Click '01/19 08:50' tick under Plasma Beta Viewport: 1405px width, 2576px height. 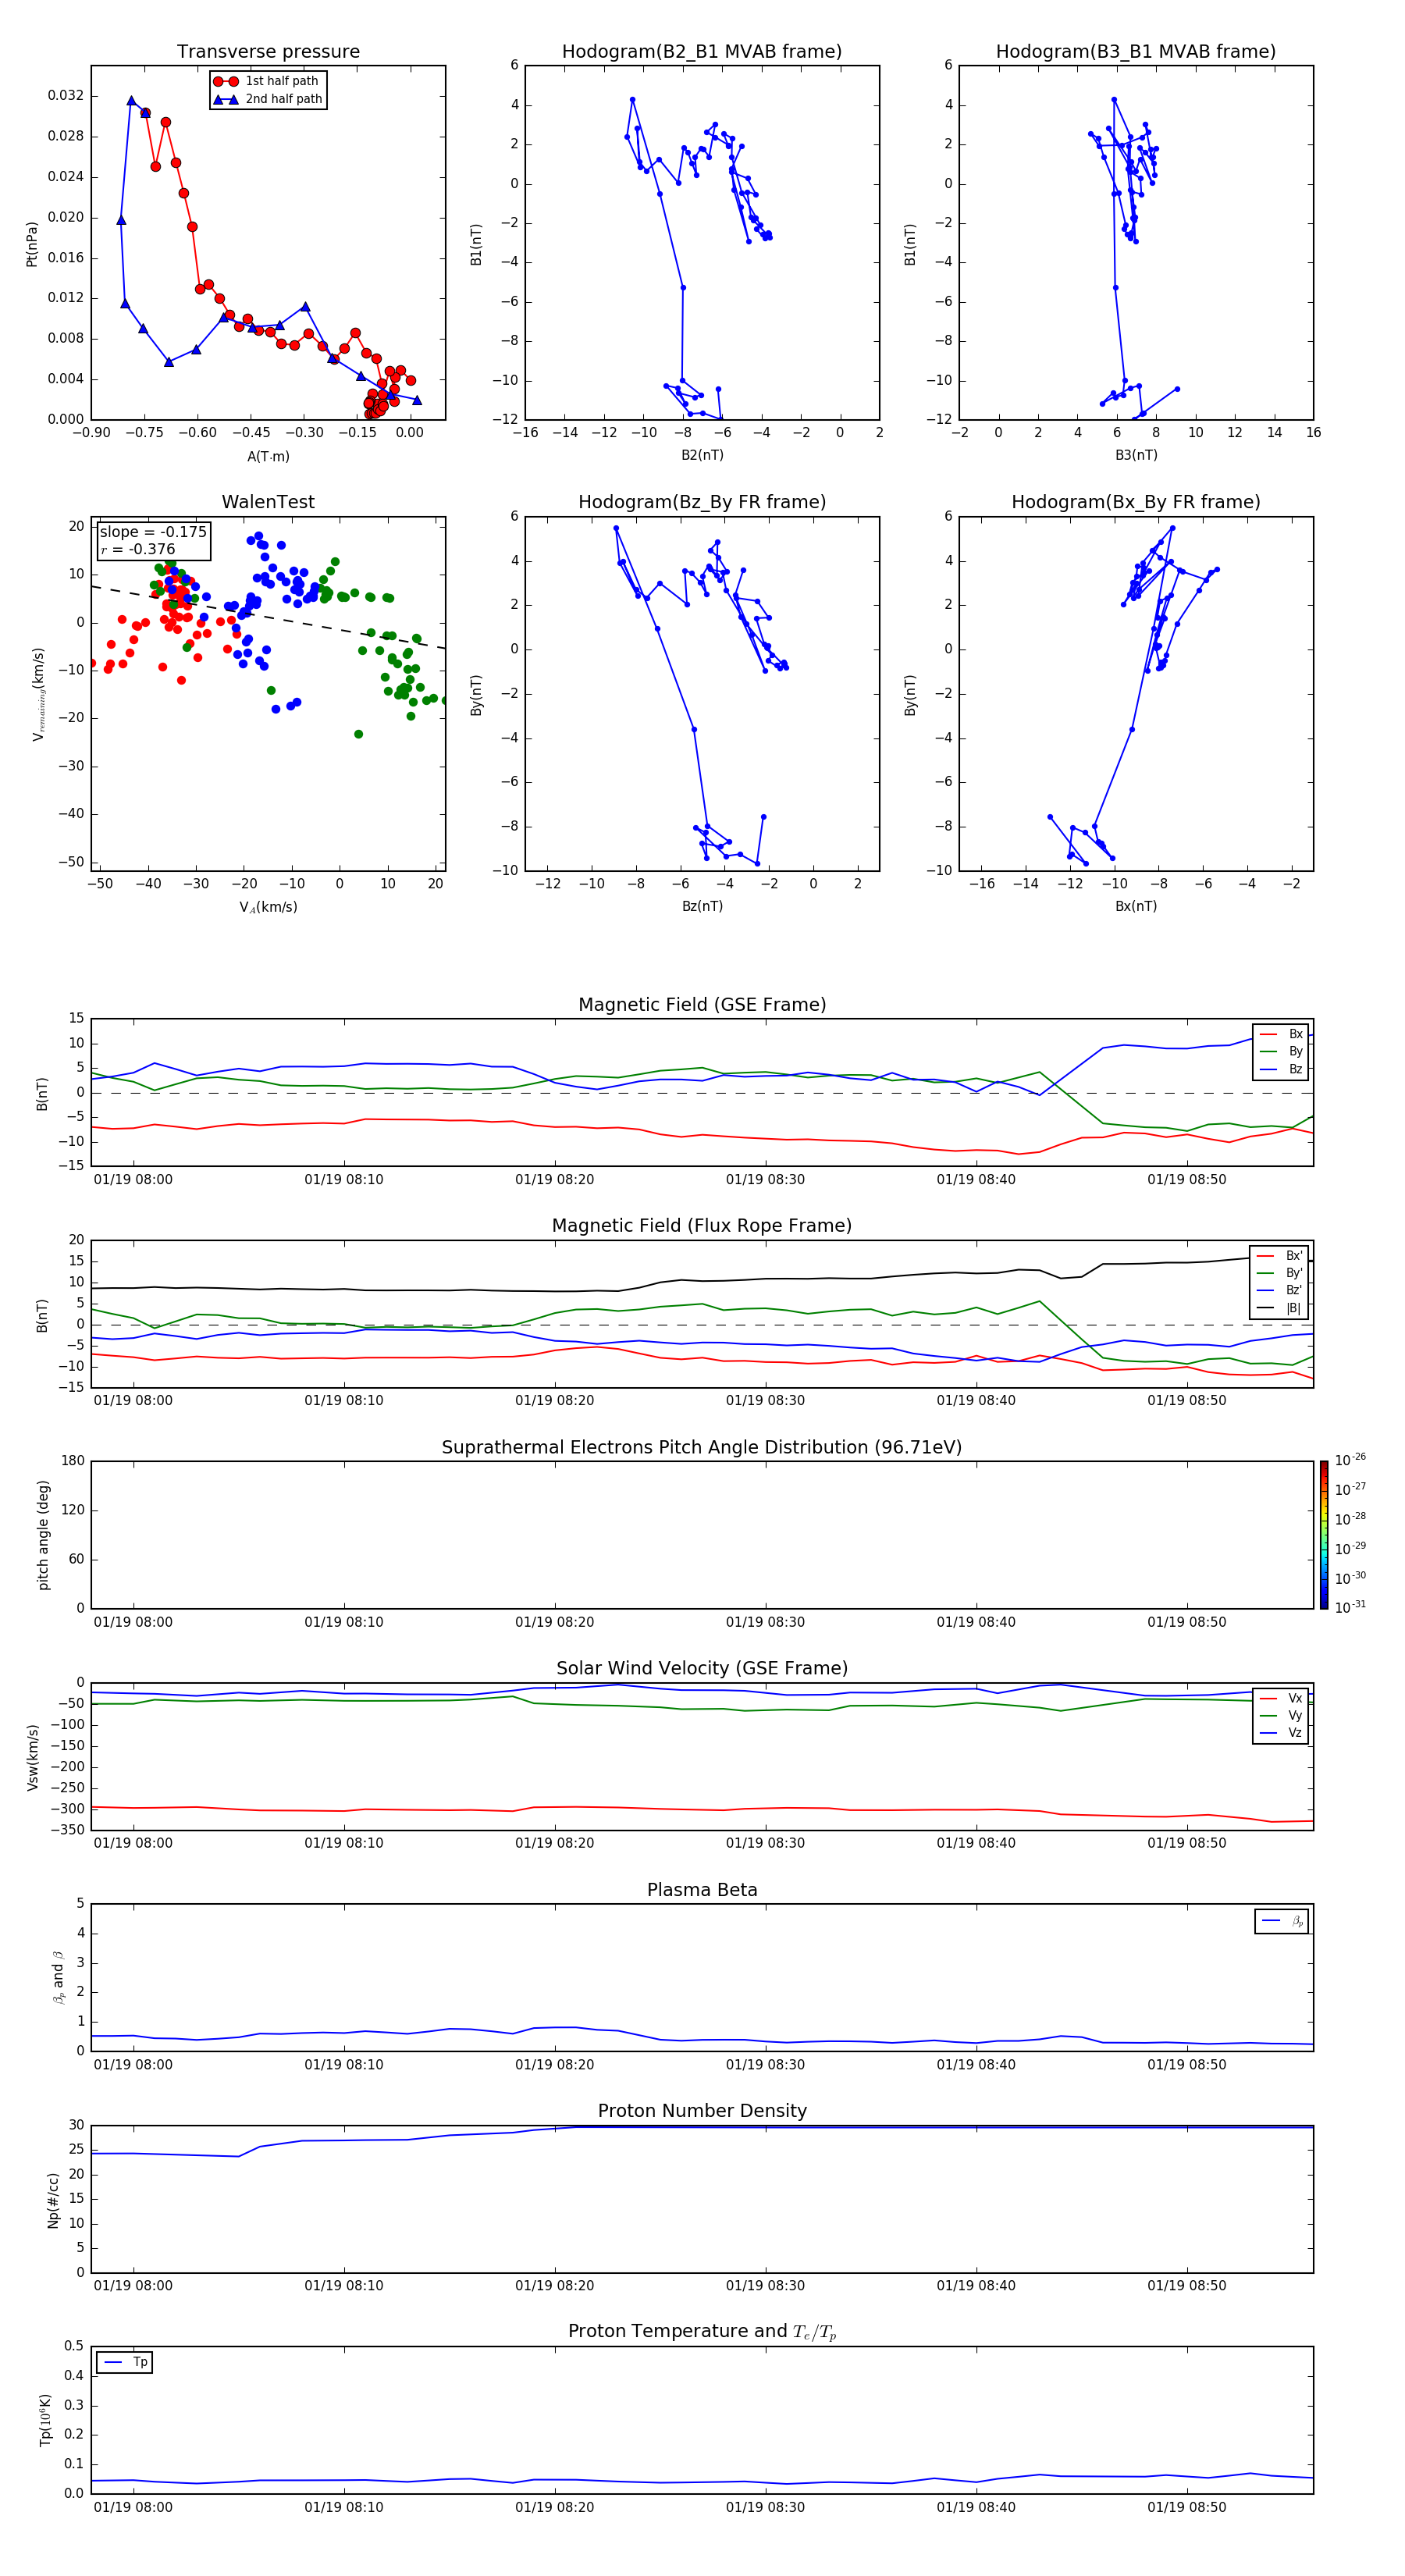pyautogui.click(x=1186, y=2064)
